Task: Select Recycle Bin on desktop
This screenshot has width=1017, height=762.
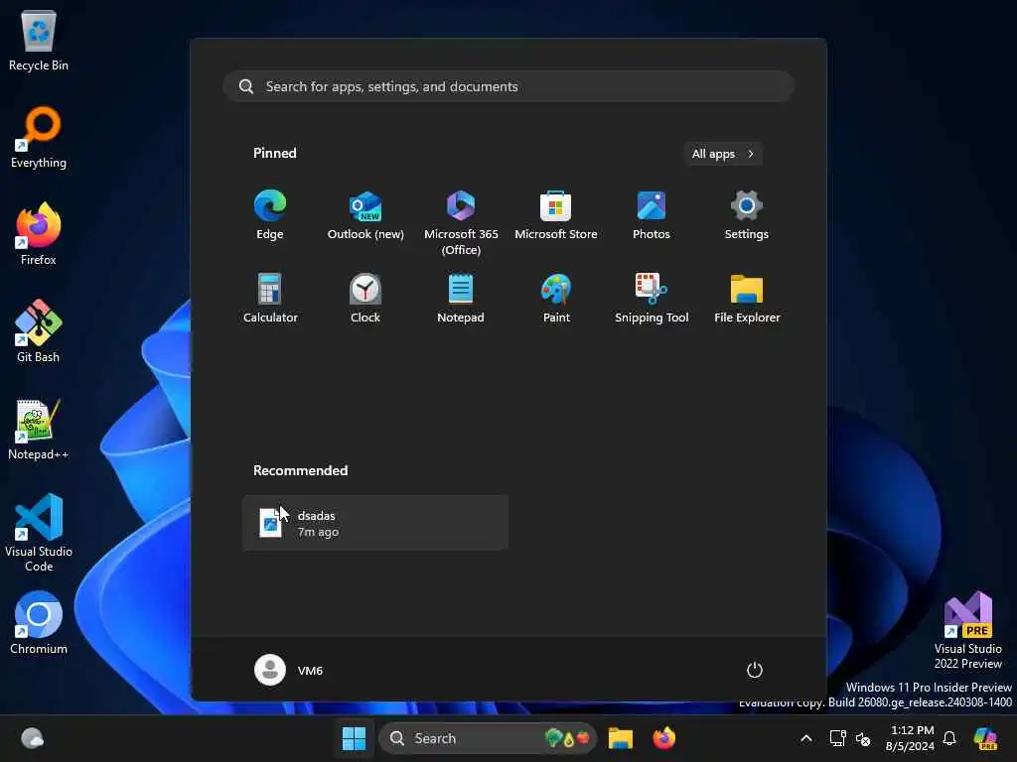Action: [39, 41]
